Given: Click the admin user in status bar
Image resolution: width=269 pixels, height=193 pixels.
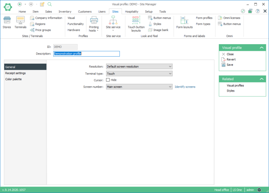Looking at the screenshot, I should [x=250, y=190].
